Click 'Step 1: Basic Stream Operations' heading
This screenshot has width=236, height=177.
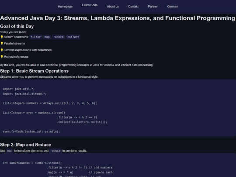tap(34, 71)
